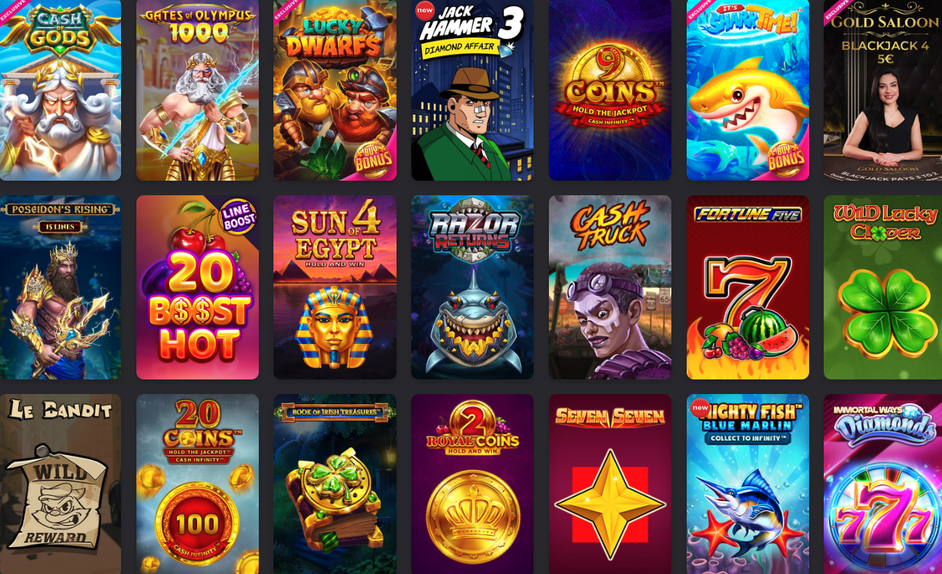942x574 pixels.
Task: Open the 20 Coins Cash Infinity tile
Action: (198, 484)
